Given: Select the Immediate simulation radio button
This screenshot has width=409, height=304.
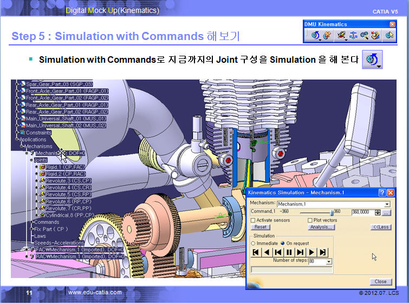Looking at the screenshot, I should (253, 243).
